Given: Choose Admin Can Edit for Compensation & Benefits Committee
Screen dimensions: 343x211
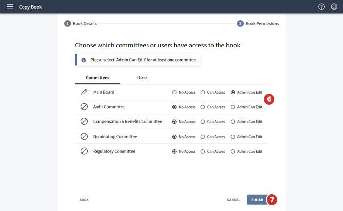Looking at the screenshot, I should pos(233,122).
